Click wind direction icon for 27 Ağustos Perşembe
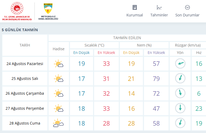206x133 pixels. [x=180, y=108]
